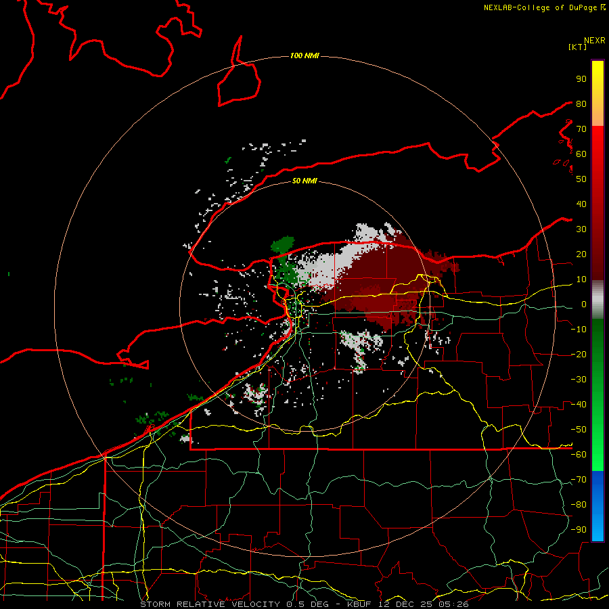The image size is (609, 609).
Task: Click the positive 70 value on velocity scale
Action: pyautogui.click(x=581, y=129)
